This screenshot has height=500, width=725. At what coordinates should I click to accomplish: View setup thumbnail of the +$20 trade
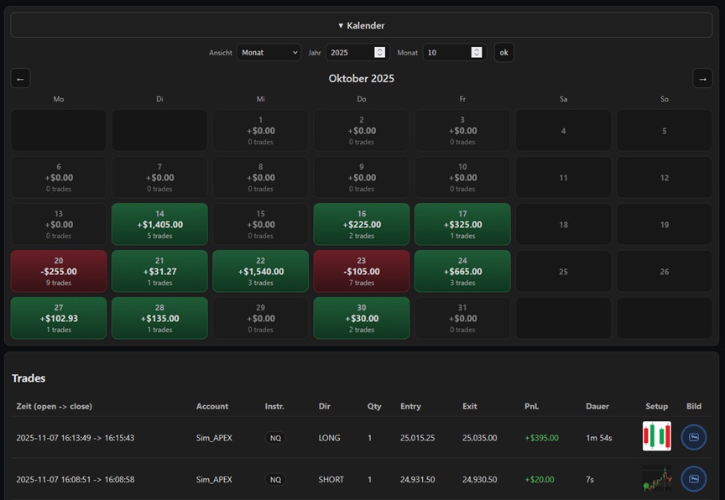[x=657, y=479]
